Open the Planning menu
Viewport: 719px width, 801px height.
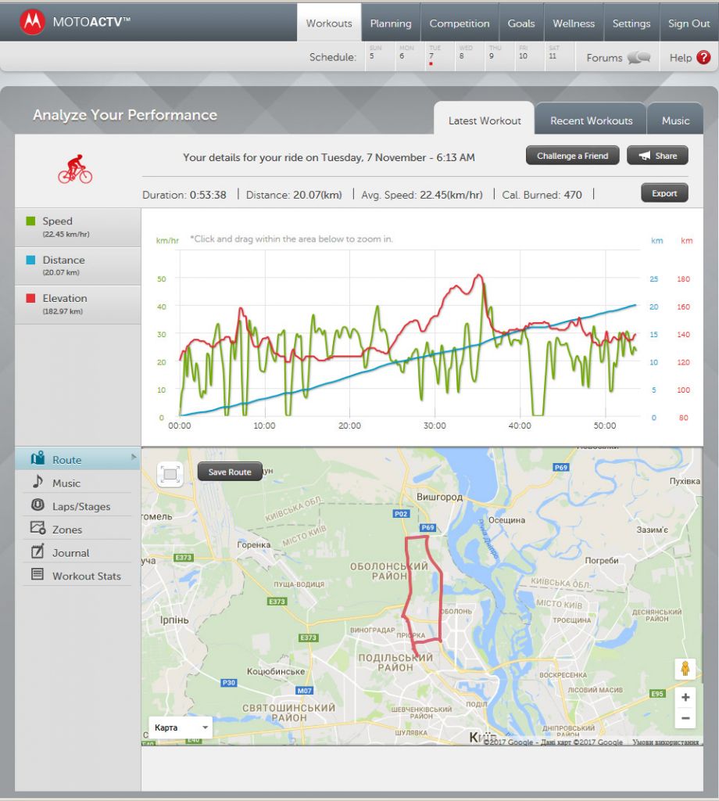(x=391, y=23)
